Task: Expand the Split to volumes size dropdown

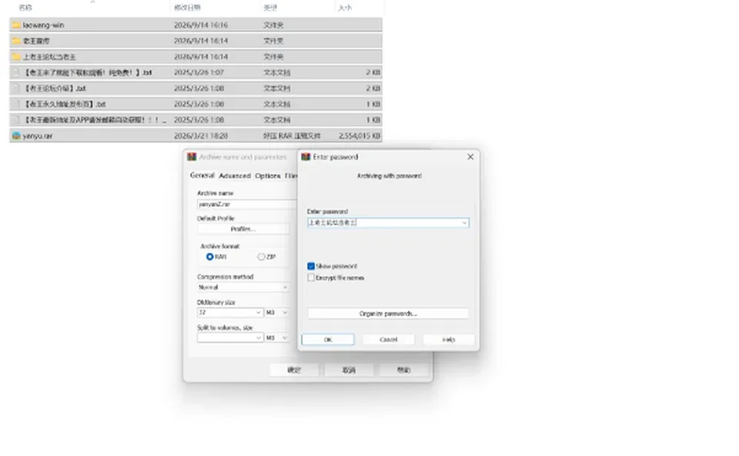Action: point(259,338)
